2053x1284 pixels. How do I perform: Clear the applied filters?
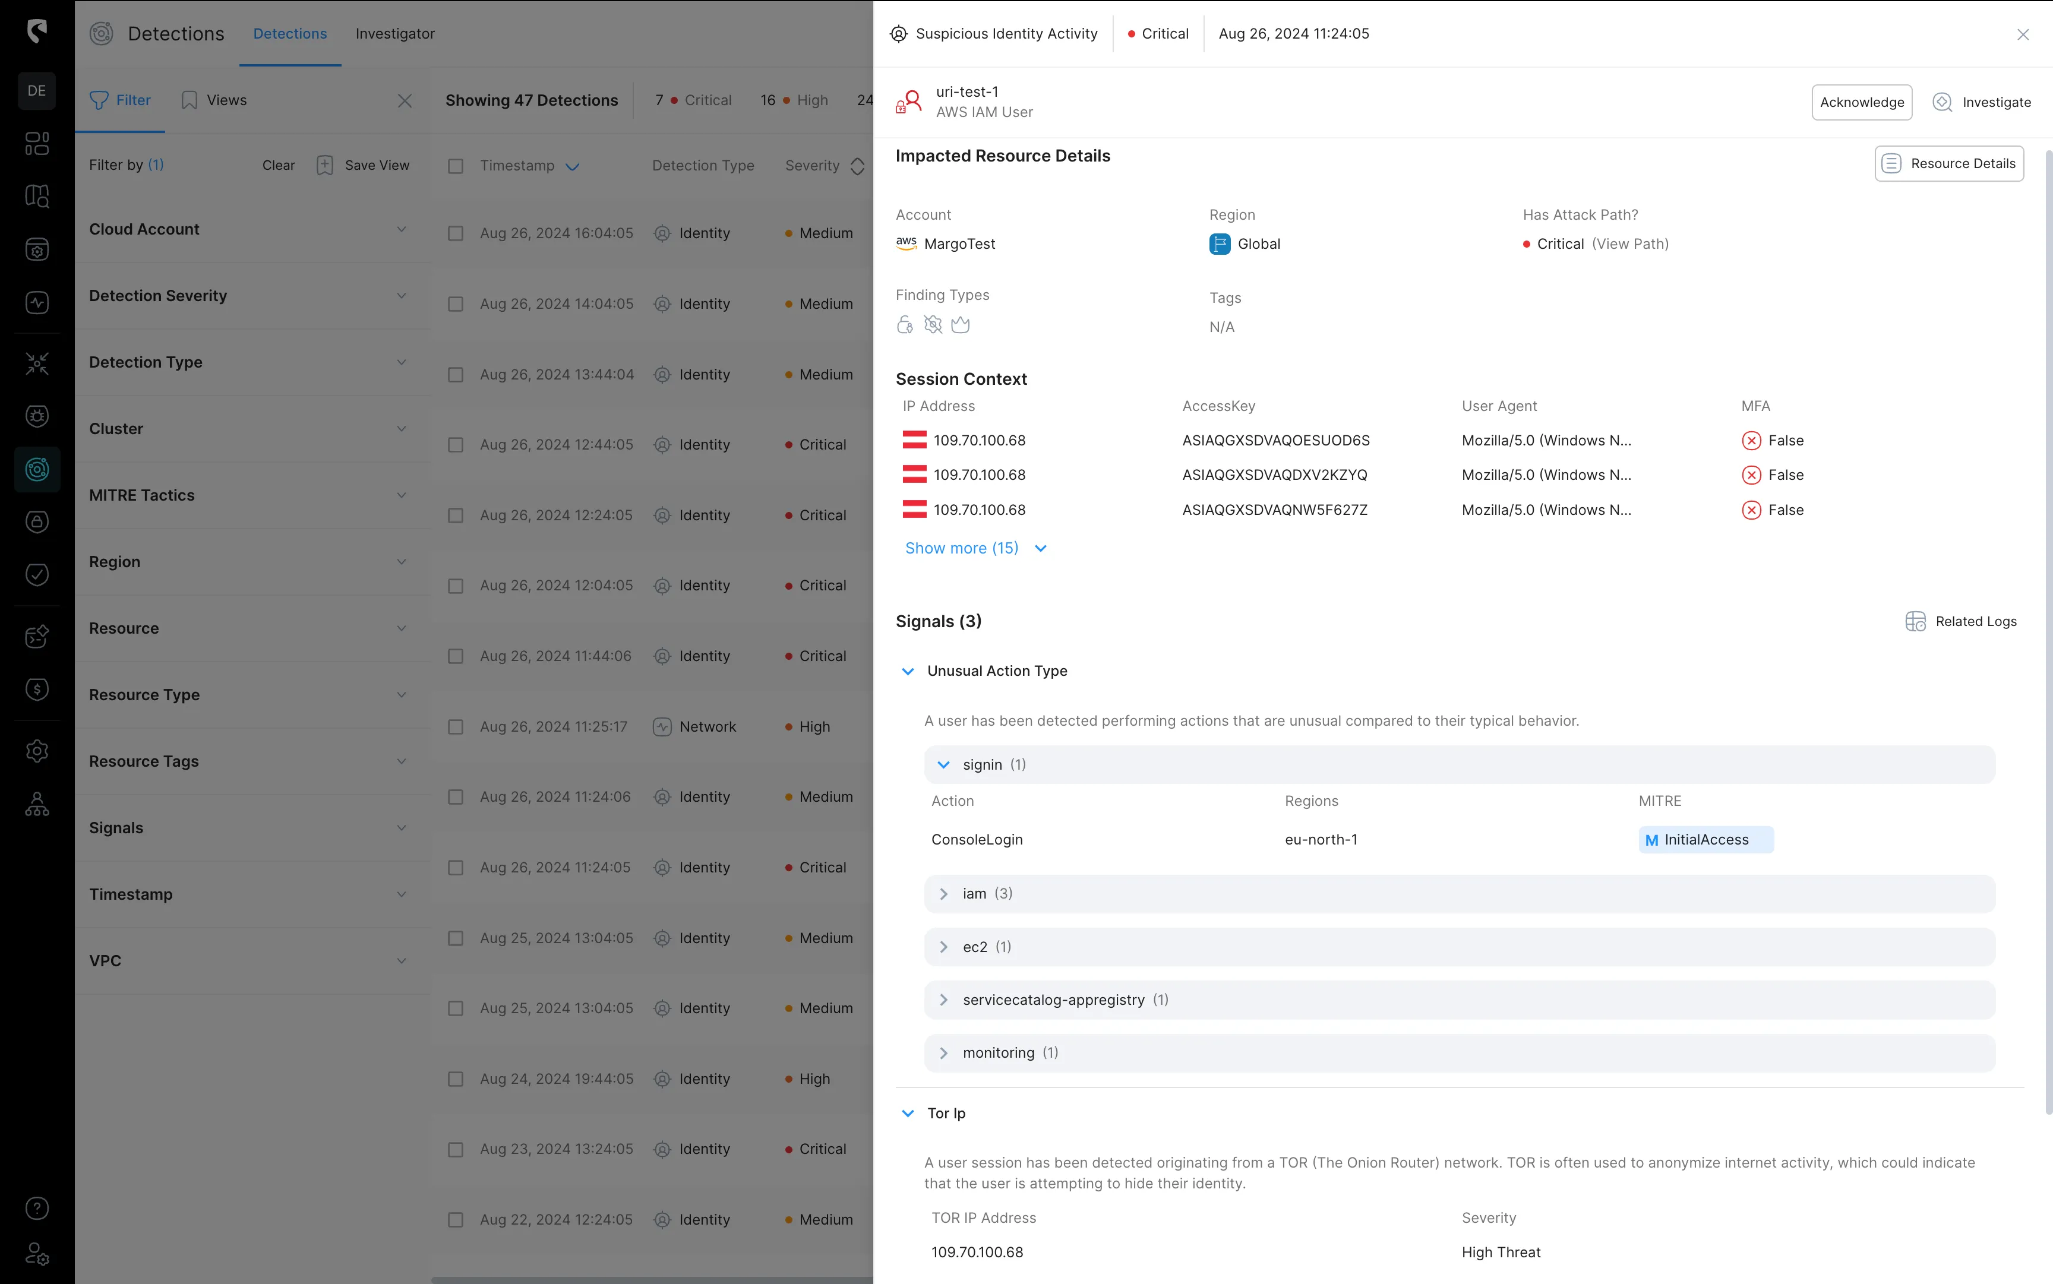(x=279, y=165)
